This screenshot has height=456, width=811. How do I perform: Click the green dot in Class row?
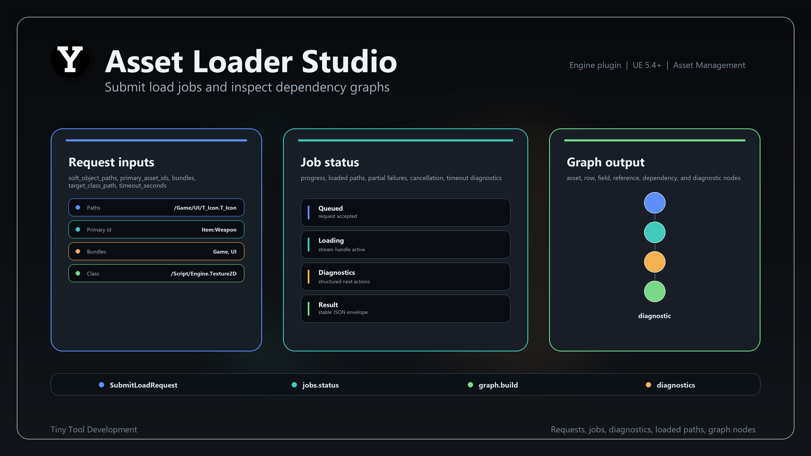coord(78,273)
